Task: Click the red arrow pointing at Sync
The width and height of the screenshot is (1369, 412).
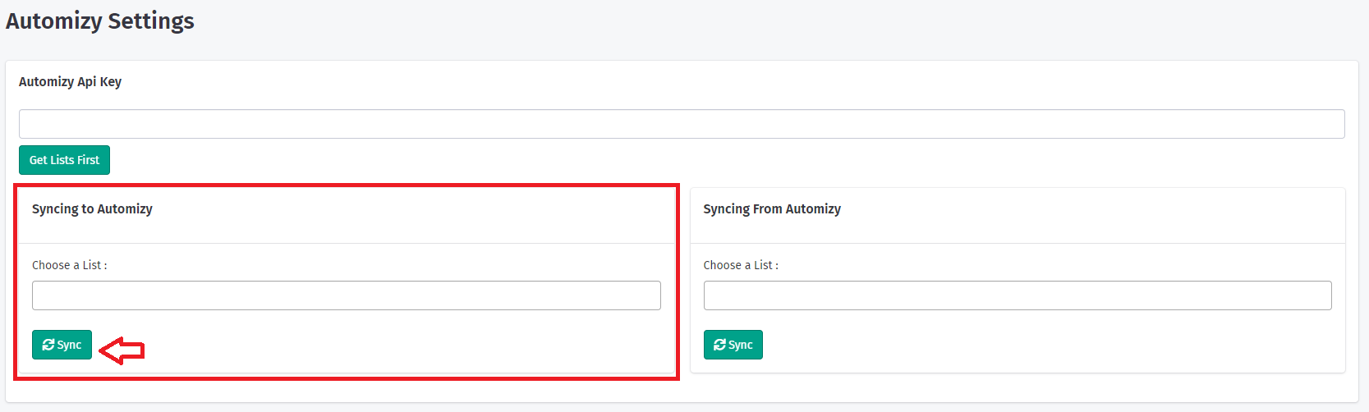Action: tap(122, 350)
